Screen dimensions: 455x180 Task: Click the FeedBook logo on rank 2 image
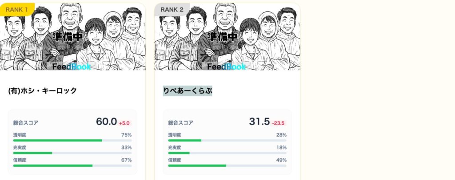[x=226, y=67]
